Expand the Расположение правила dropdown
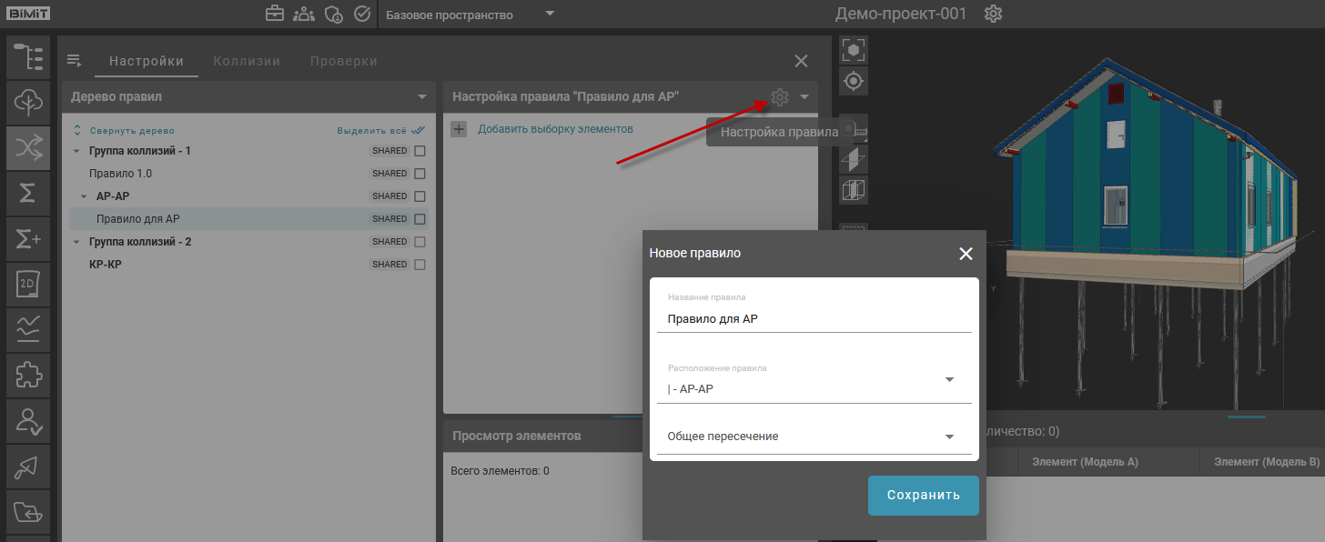The image size is (1325, 542). point(949,380)
